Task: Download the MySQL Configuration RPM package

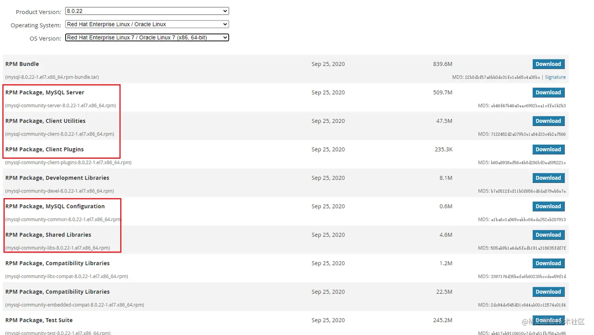Action: pos(548,207)
